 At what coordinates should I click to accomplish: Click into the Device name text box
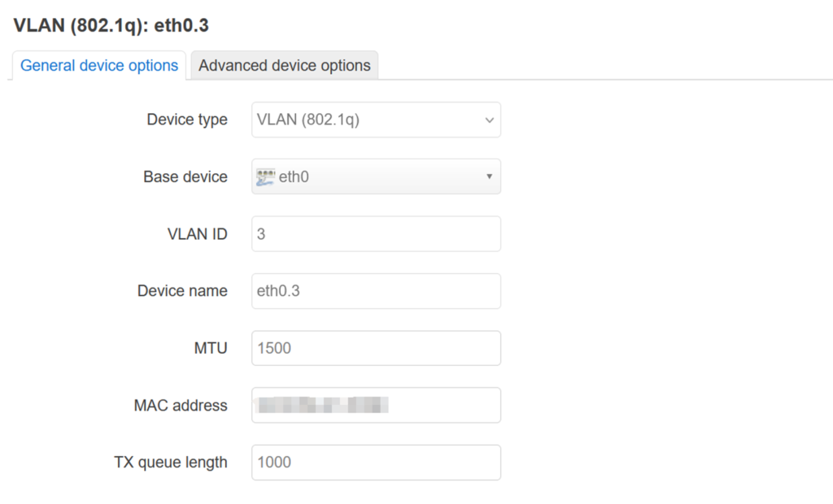click(376, 291)
